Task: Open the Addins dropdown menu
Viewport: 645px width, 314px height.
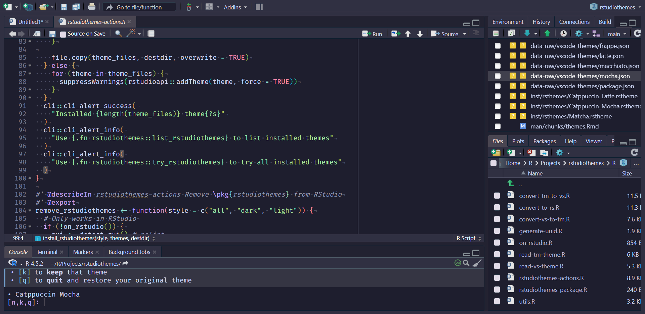Action: click(235, 7)
